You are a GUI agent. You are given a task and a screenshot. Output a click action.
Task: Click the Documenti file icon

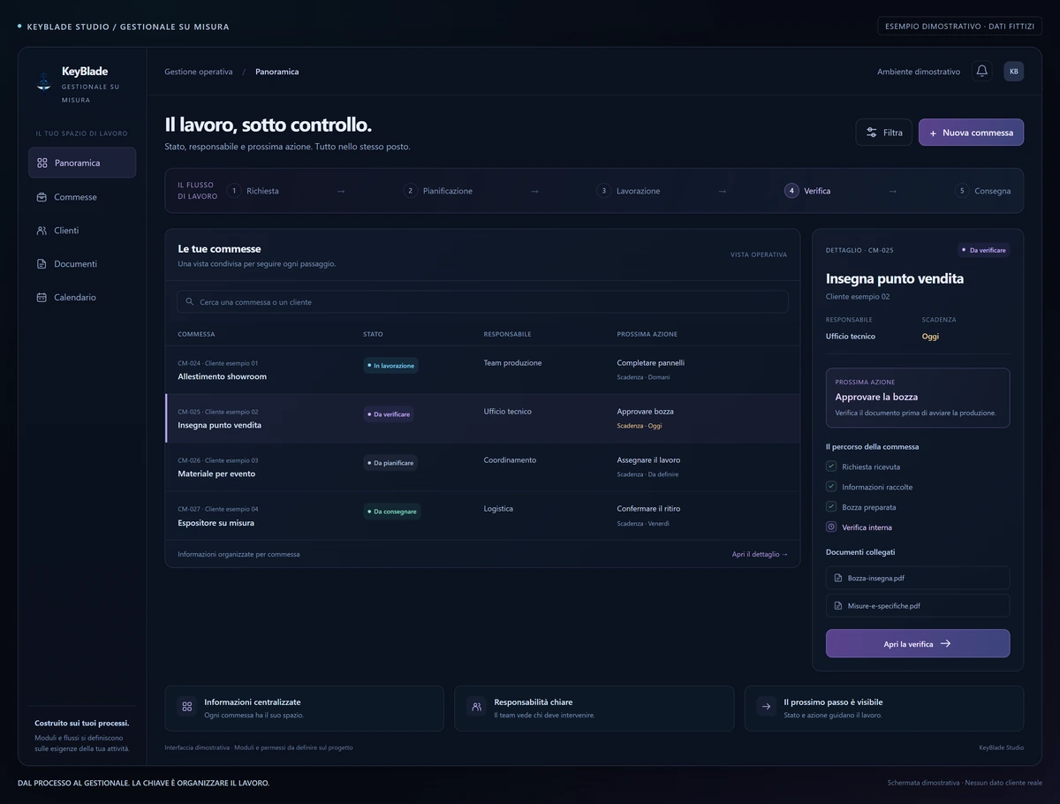click(x=42, y=264)
